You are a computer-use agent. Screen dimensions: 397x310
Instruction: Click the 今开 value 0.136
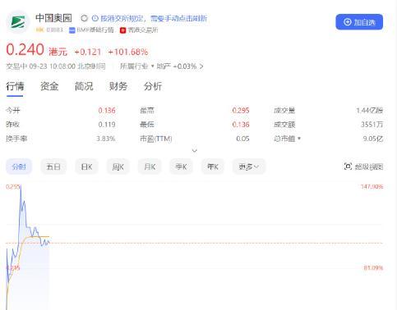pos(107,111)
